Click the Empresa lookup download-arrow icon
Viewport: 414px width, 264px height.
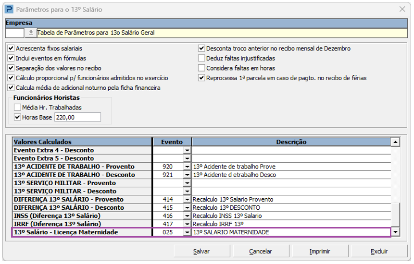(x=31, y=33)
